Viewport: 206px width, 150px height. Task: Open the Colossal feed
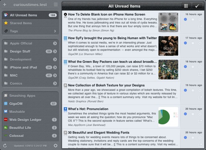[x=30, y=136]
